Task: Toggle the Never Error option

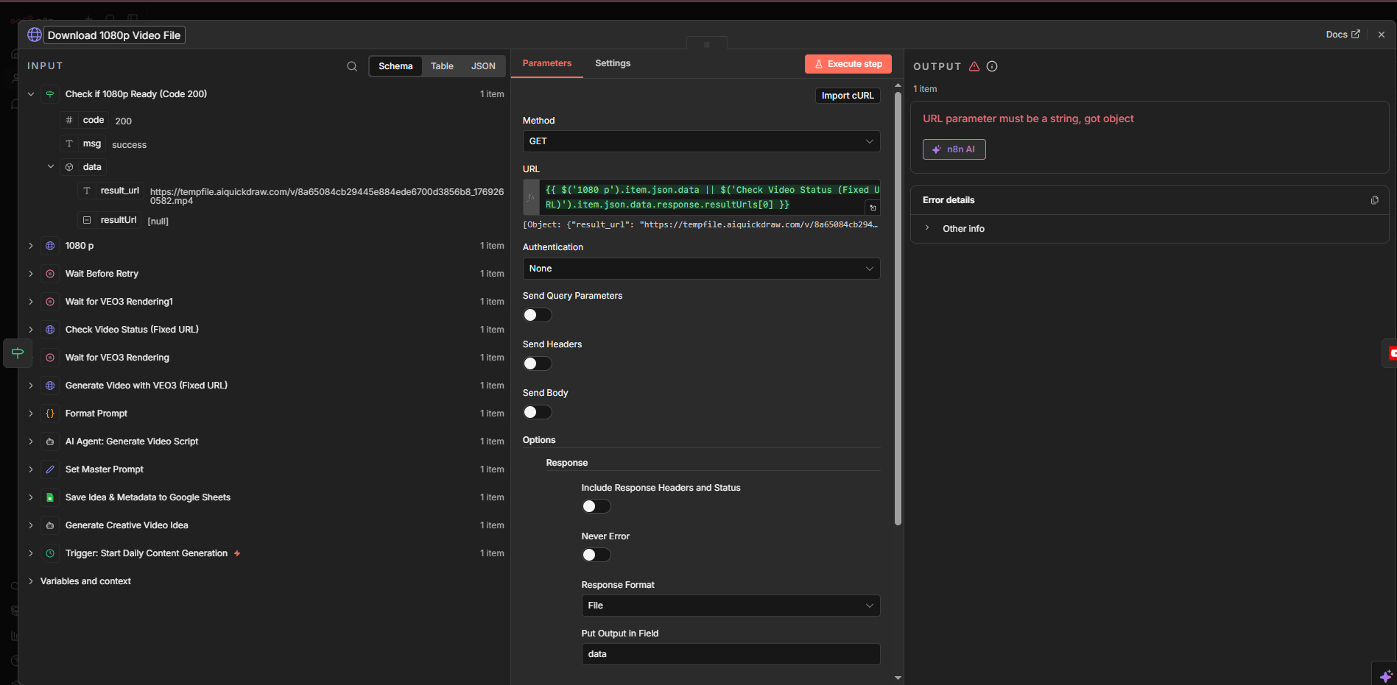Action: (596, 555)
